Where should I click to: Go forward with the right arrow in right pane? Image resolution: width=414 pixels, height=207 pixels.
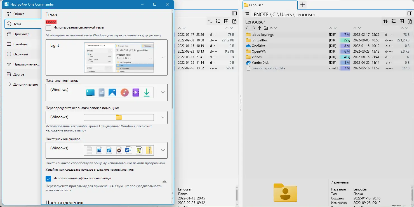tap(253, 28)
